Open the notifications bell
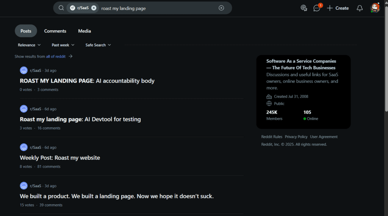 (x=360, y=8)
